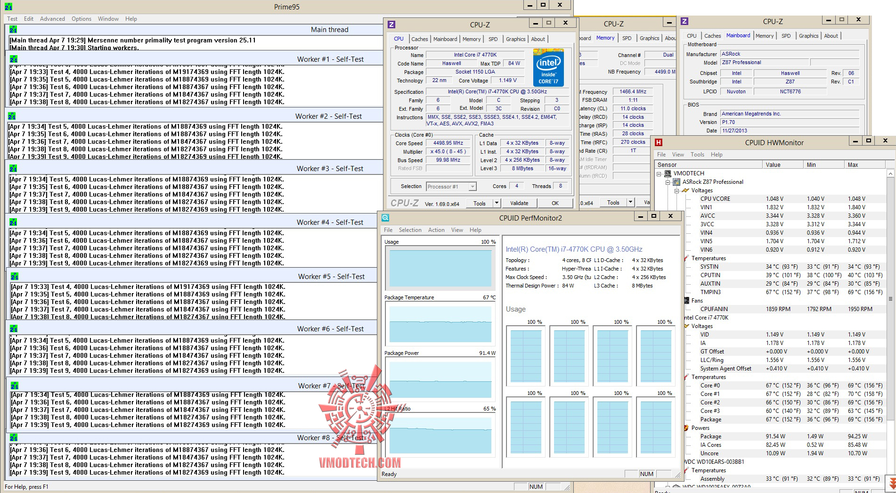Click the HWMonitor scrollbar up arrow
Viewport: 896px width, 493px height.
890,173
